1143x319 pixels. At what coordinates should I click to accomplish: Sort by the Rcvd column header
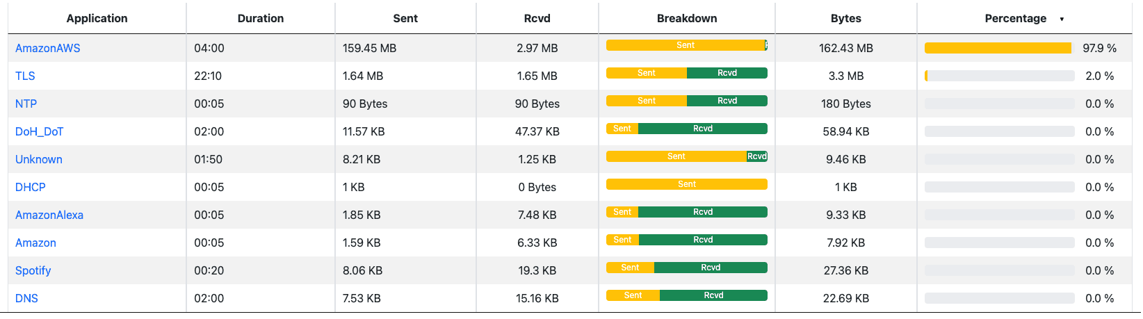[x=537, y=18]
